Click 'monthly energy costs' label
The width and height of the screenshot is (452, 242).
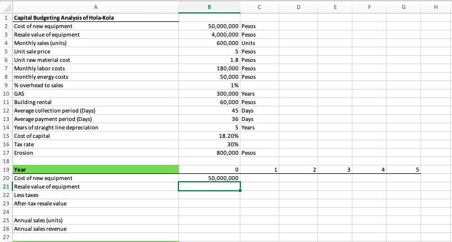point(96,77)
